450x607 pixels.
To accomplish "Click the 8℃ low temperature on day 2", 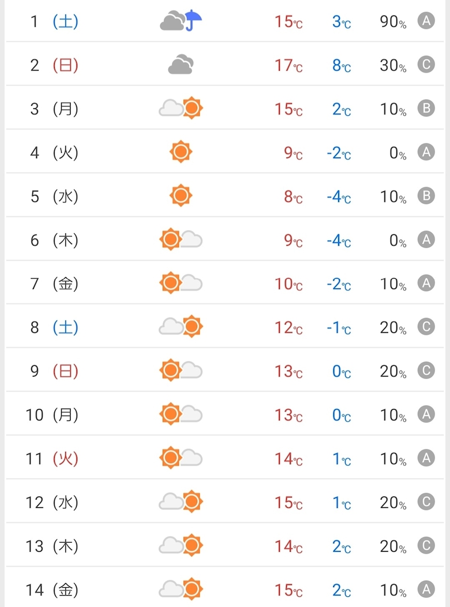I will click(x=341, y=65).
